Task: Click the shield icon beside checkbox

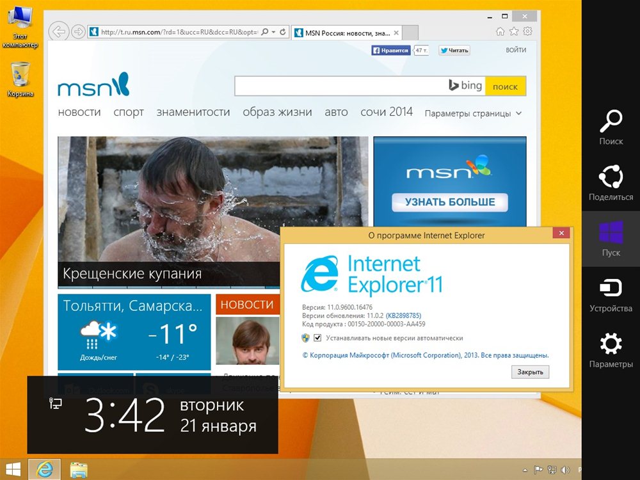Action: [305, 338]
